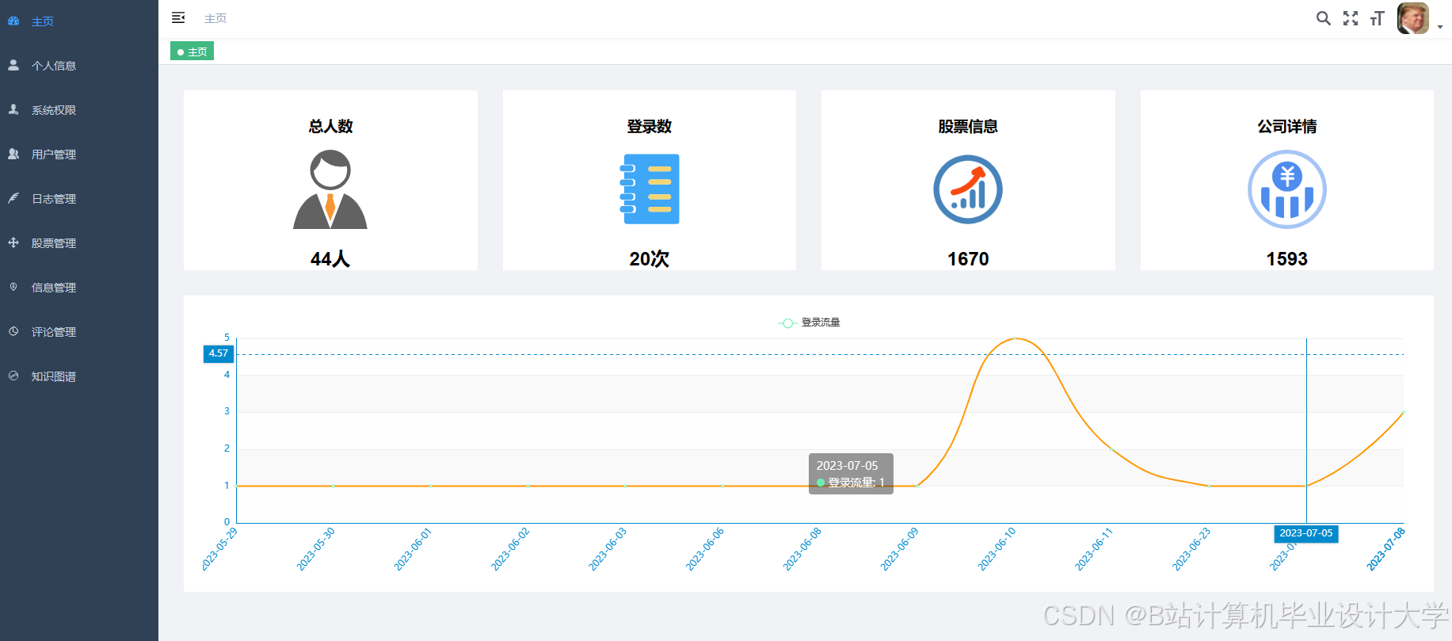Screen dimensions: 1452x641
Task: Collapse the sidebar with the hamburger icon
Action: click(x=178, y=17)
